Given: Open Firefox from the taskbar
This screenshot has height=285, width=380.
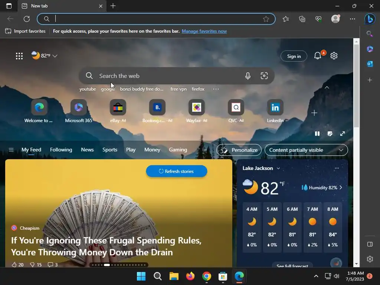Looking at the screenshot, I should tap(190, 276).
